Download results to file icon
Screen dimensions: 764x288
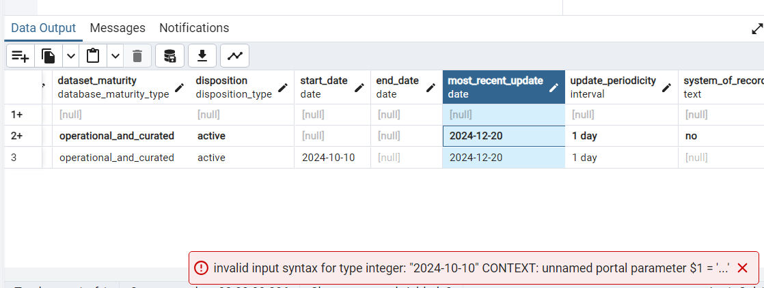[202, 56]
